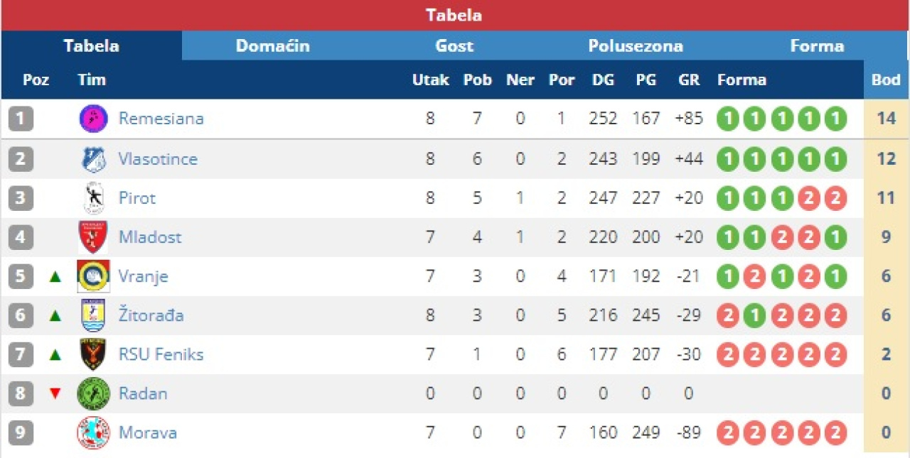Click the RSU Feniks logo

(x=93, y=354)
